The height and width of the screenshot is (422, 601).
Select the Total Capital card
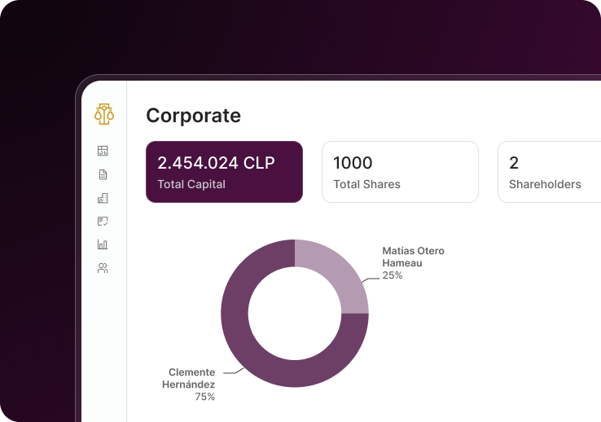tap(224, 172)
